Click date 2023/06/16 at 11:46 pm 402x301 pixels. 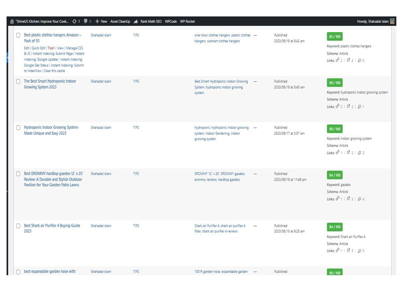click(290, 180)
